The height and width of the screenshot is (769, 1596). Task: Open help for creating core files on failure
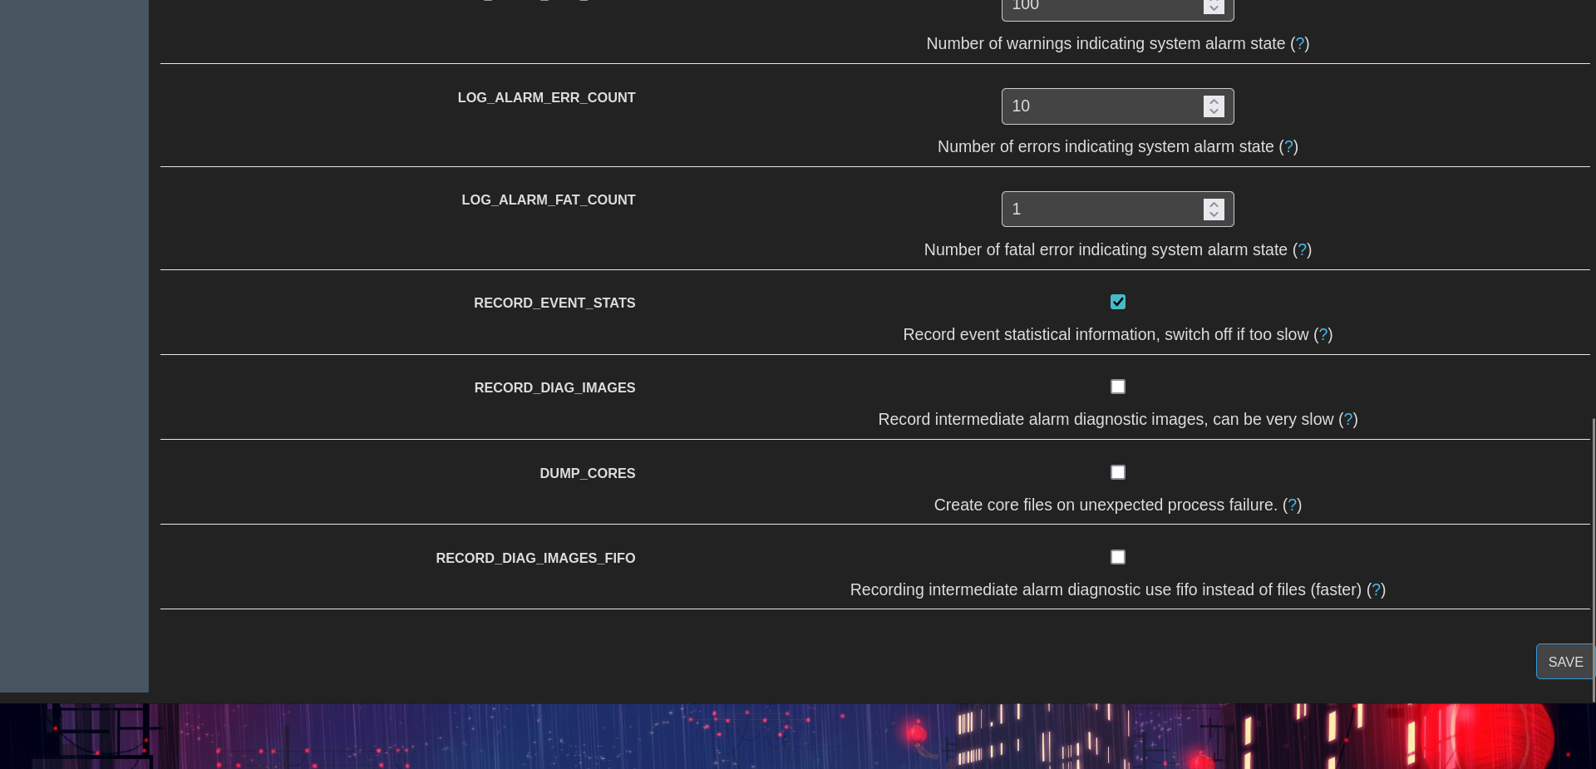click(x=1292, y=505)
